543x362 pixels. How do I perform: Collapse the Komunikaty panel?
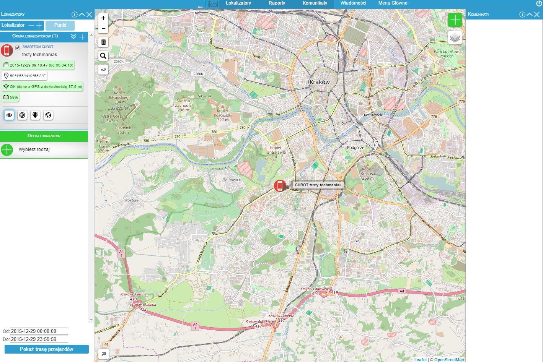(x=530, y=15)
